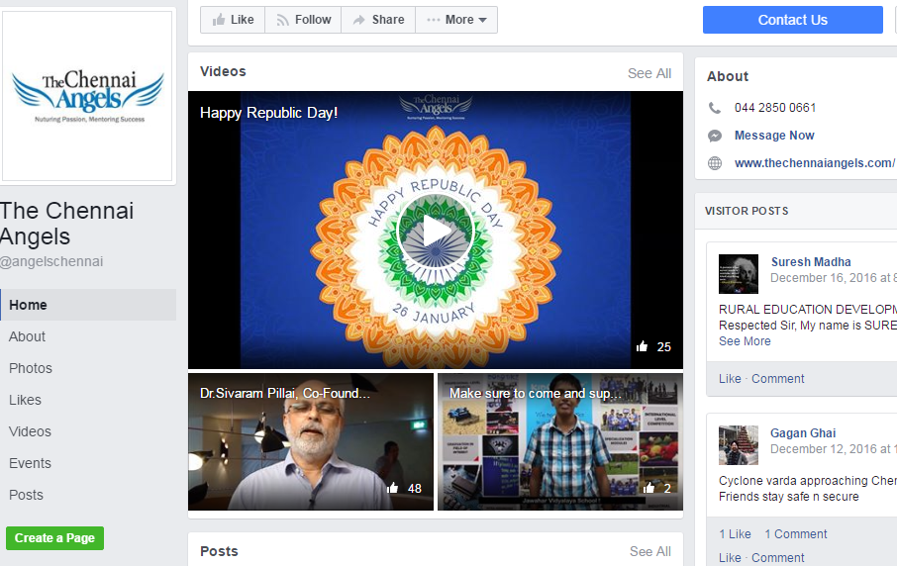897x566 pixels.
Task: Click the Happy Republic Day! video title
Action: click(269, 113)
